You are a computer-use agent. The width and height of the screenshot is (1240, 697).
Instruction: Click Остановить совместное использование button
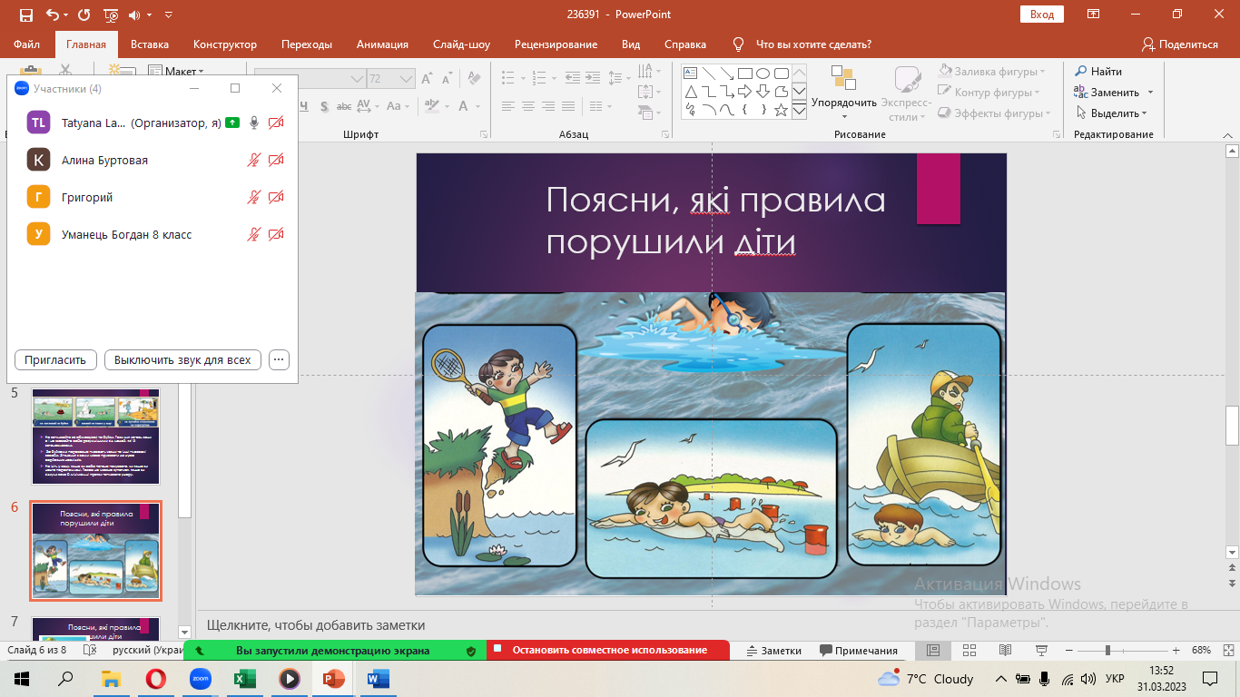click(608, 650)
